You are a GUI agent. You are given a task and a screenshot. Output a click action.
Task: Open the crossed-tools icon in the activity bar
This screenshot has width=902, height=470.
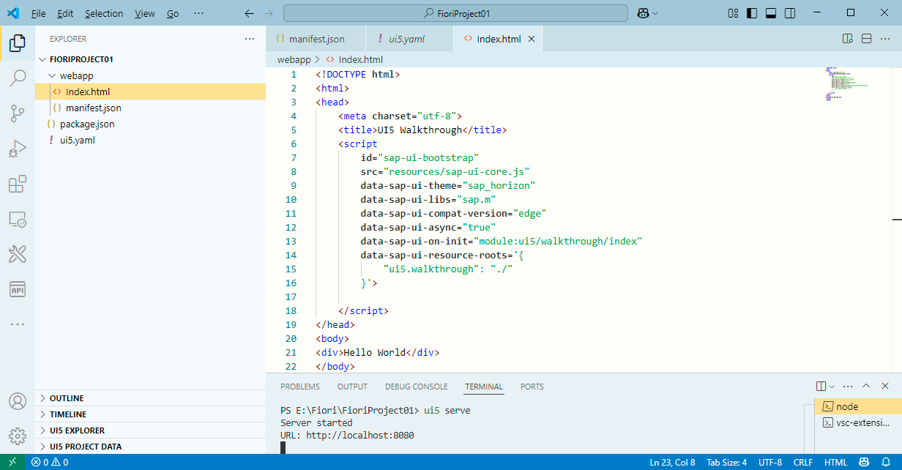[x=18, y=254]
